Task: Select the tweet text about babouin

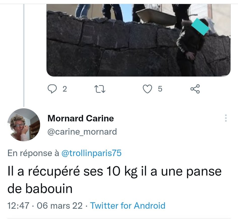Action: point(114,180)
